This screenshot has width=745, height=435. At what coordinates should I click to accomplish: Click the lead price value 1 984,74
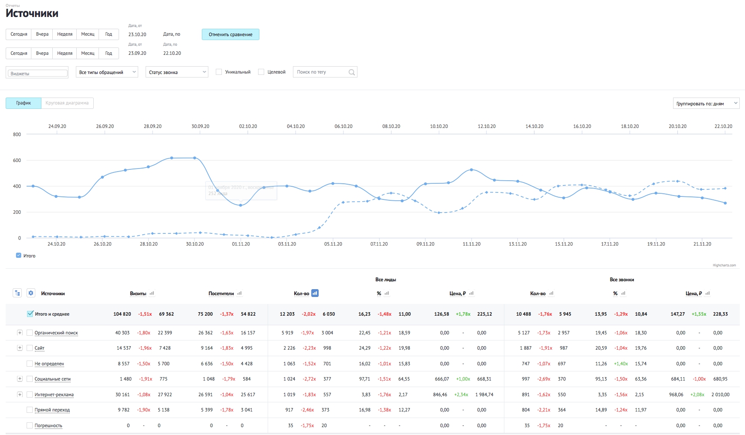point(484,395)
